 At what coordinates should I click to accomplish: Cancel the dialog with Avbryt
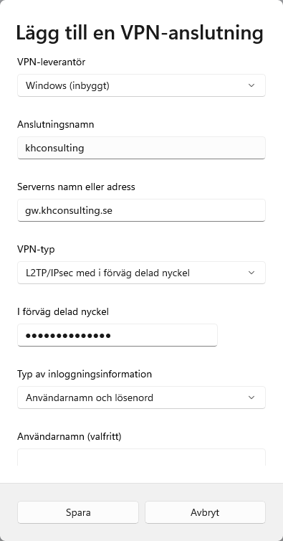[205, 512]
